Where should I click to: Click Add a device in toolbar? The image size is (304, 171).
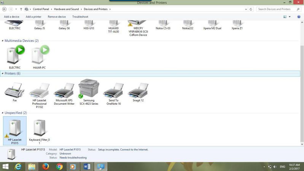coord(11,17)
